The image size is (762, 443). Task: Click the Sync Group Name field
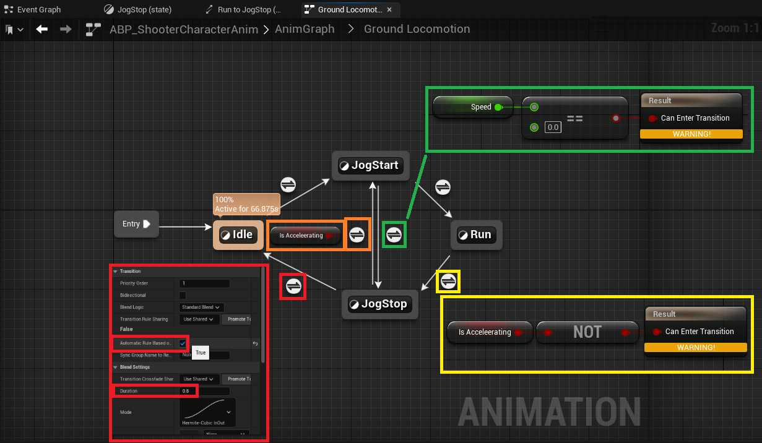(x=204, y=355)
